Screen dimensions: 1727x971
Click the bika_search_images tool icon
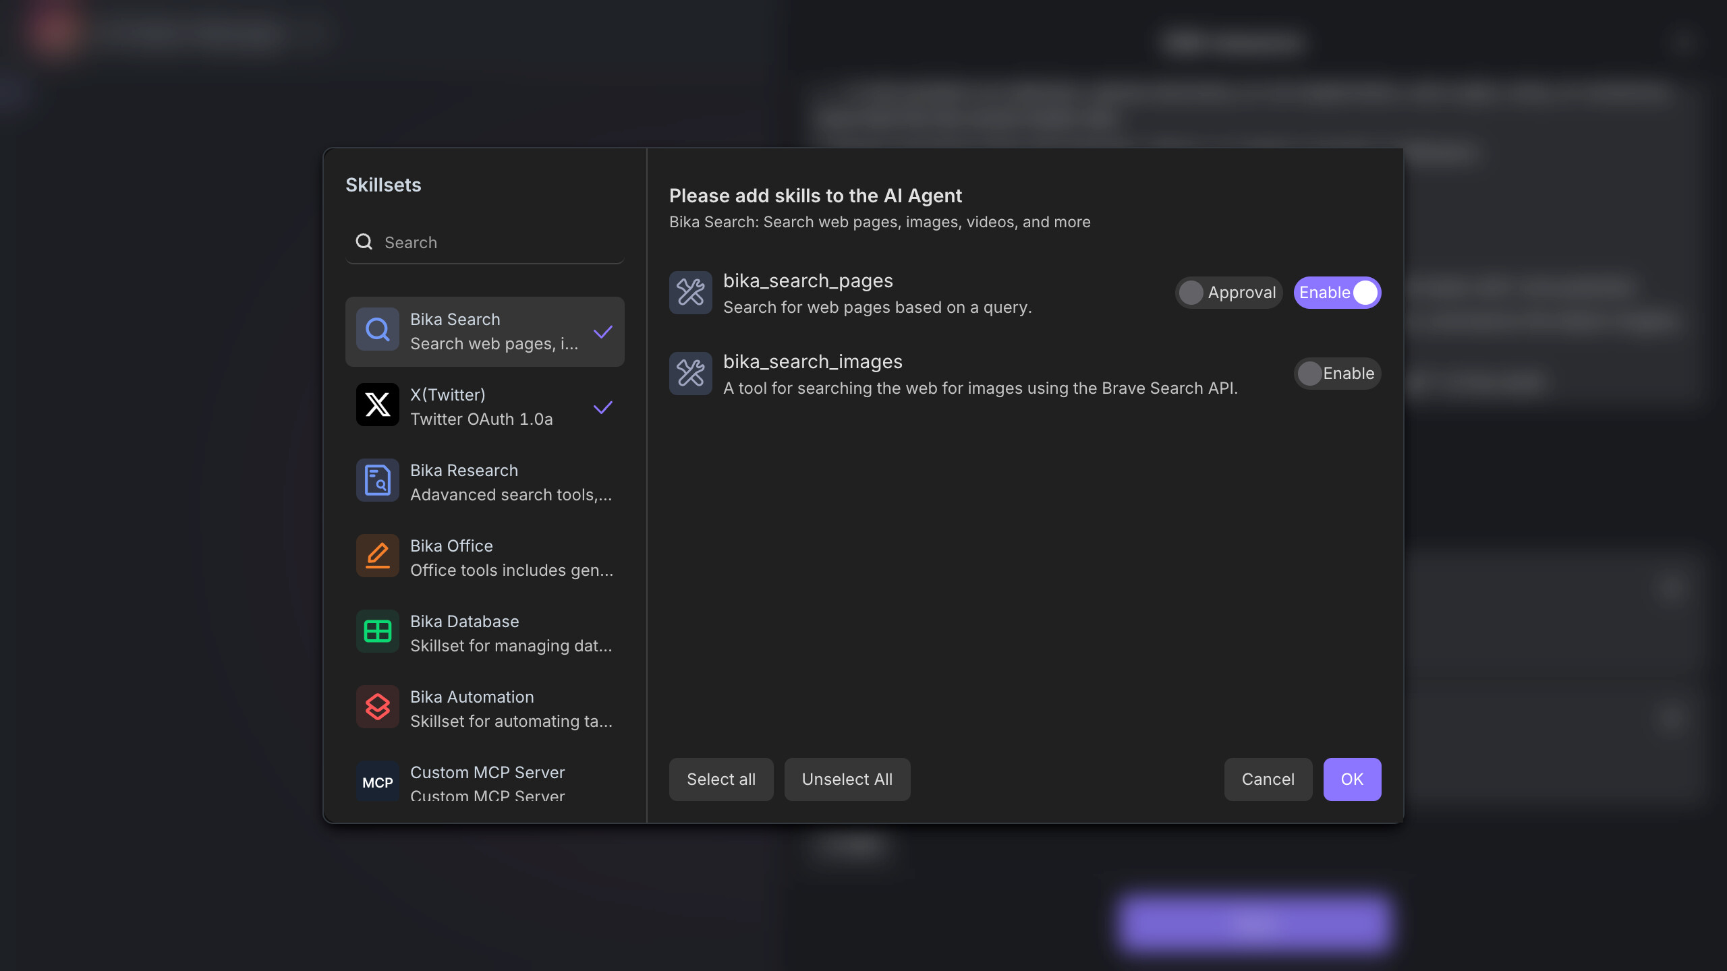[x=690, y=374]
